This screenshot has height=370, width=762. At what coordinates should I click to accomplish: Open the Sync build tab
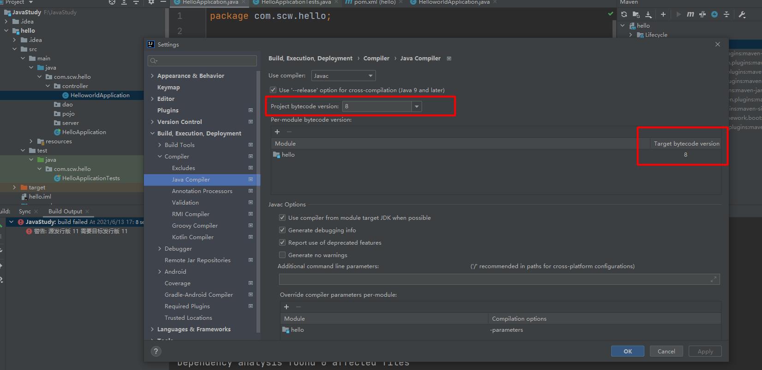pos(25,211)
